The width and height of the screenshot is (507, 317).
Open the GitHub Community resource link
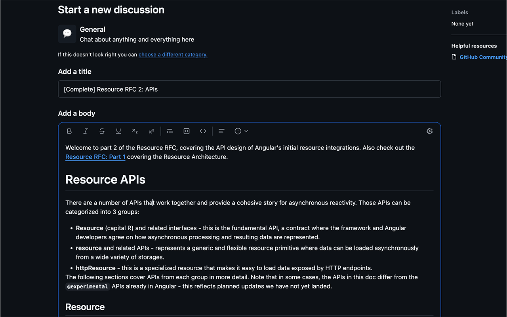click(482, 57)
